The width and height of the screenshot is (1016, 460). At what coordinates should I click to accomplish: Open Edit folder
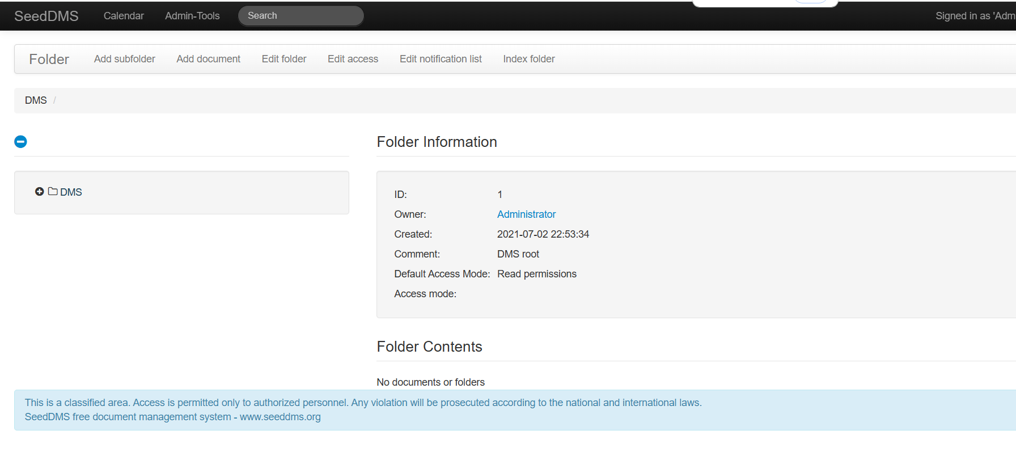[283, 59]
